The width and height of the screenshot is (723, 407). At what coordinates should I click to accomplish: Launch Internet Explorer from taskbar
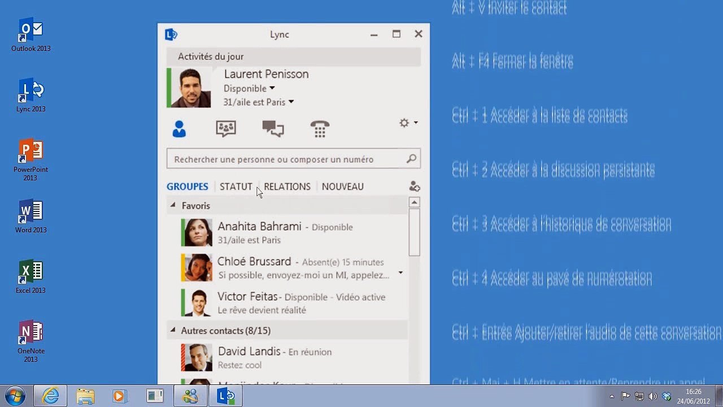point(50,396)
